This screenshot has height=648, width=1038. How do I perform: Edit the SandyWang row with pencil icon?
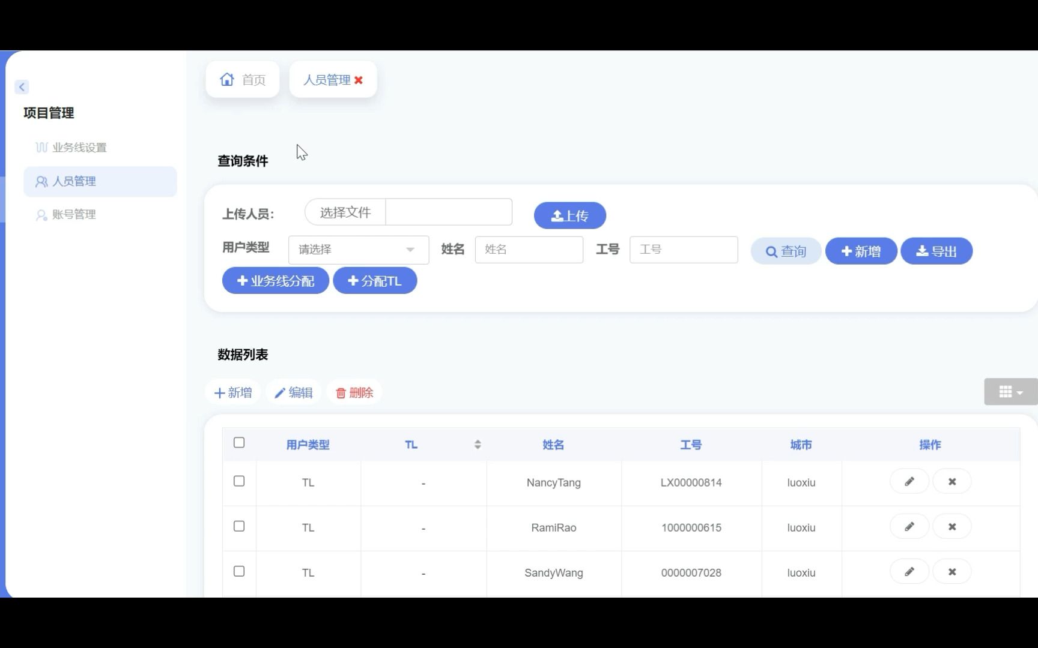click(909, 572)
